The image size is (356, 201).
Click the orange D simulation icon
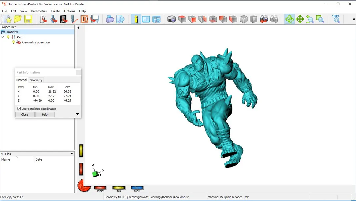click(84, 19)
